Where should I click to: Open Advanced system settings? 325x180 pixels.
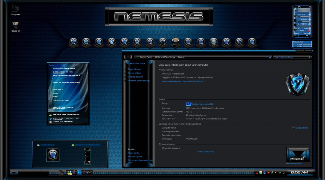138,81
